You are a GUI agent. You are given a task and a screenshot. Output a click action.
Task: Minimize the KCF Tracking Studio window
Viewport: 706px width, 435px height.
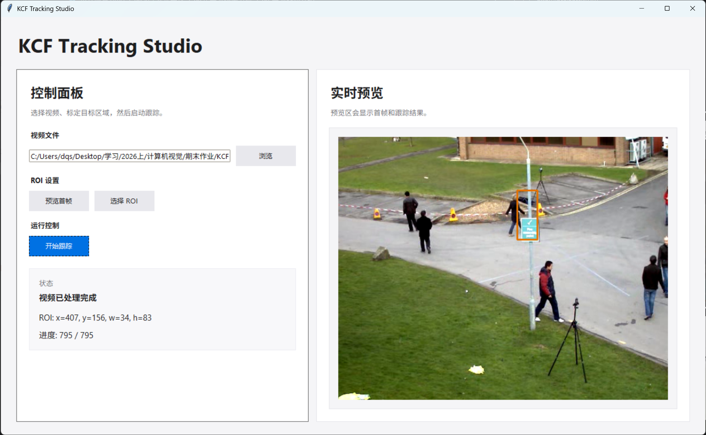click(x=642, y=8)
